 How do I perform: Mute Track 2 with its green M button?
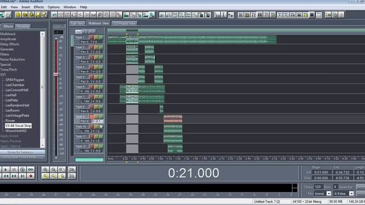point(100,47)
